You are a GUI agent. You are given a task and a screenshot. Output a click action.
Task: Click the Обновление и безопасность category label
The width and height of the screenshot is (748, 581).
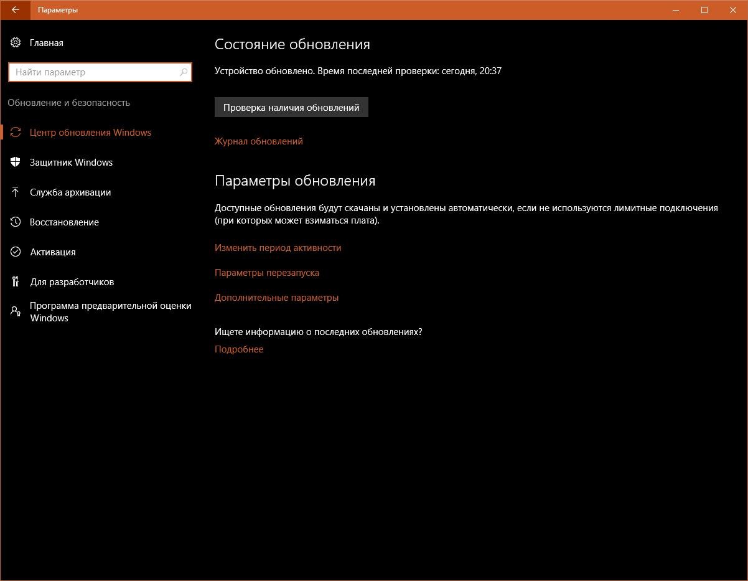point(69,103)
